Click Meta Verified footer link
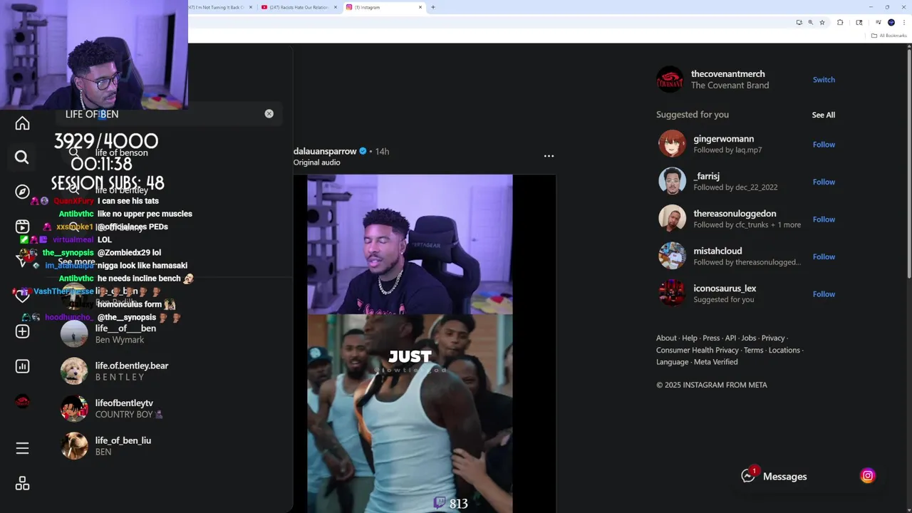Viewport: 912px width, 513px height. (715, 362)
